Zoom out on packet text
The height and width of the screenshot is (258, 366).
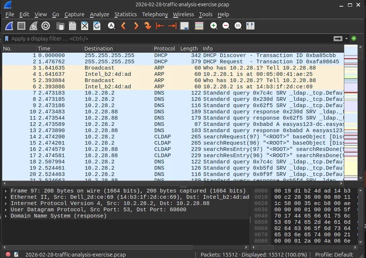coord(226,26)
